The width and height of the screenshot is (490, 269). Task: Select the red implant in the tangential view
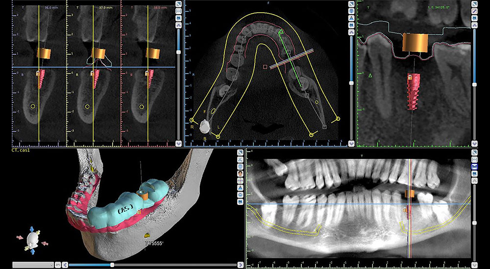414,92
